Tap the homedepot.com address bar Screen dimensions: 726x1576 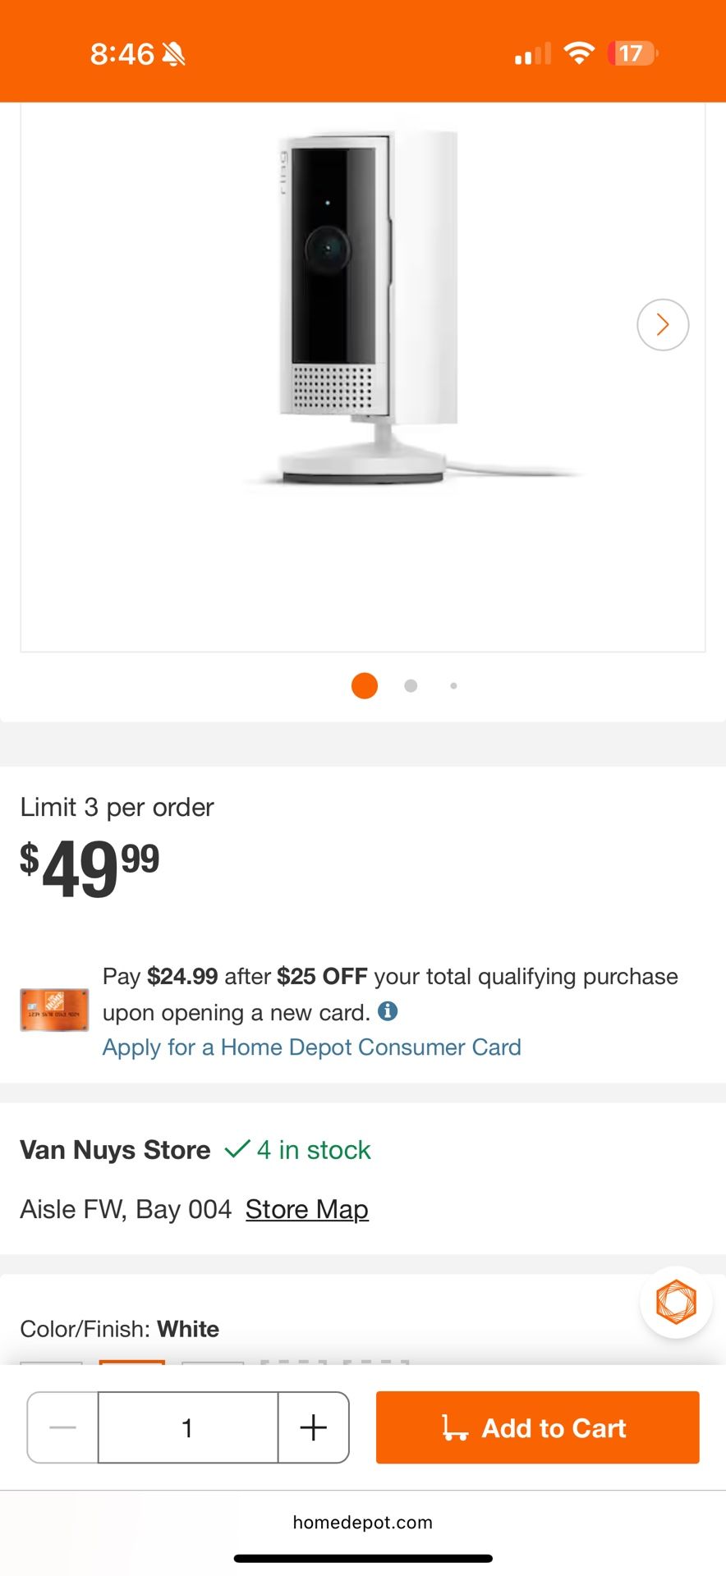click(362, 1523)
